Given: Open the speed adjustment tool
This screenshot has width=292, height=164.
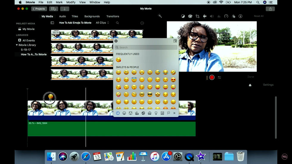Looking at the screenshot, I should (226, 16).
